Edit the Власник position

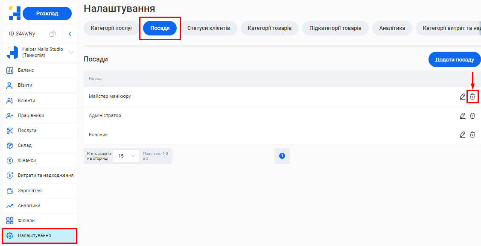point(463,135)
